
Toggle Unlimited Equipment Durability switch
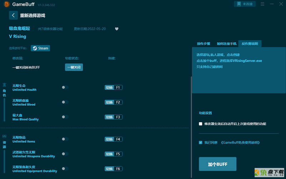tap(65, 169)
